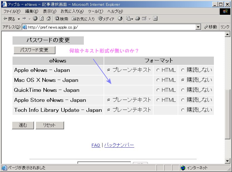
Task: Select HTML for Apple eNews Japan
Action: [158, 70]
